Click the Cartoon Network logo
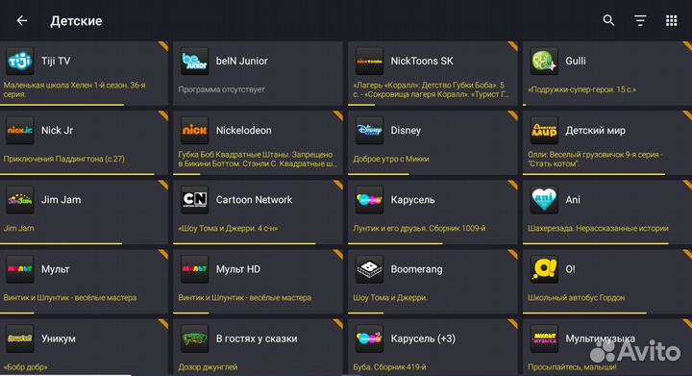 click(194, 199)
